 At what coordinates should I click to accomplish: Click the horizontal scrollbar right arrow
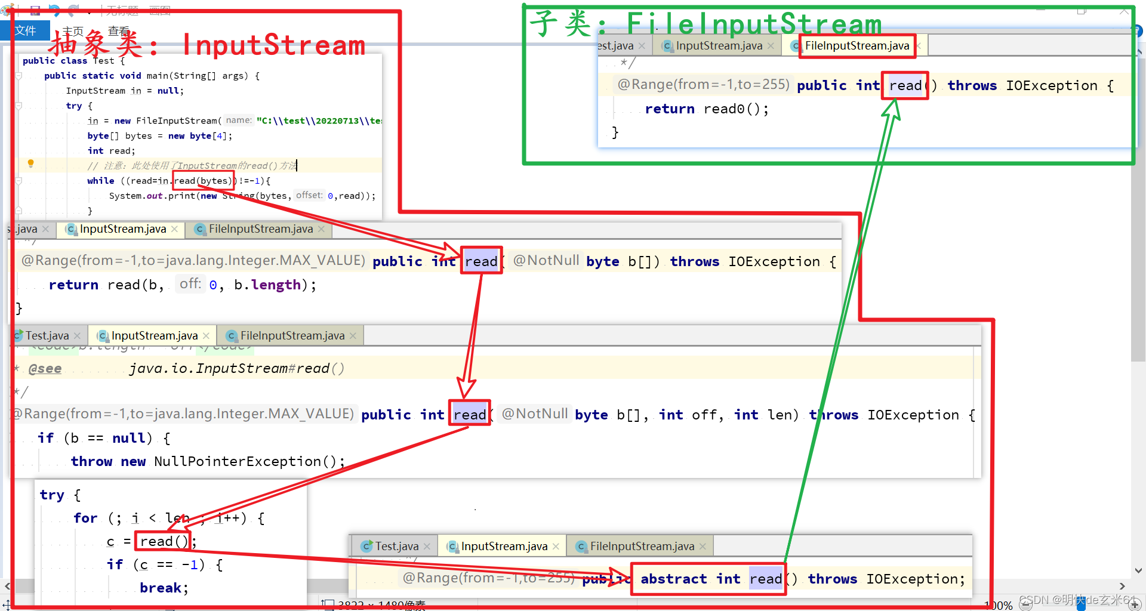(1122, 586)
